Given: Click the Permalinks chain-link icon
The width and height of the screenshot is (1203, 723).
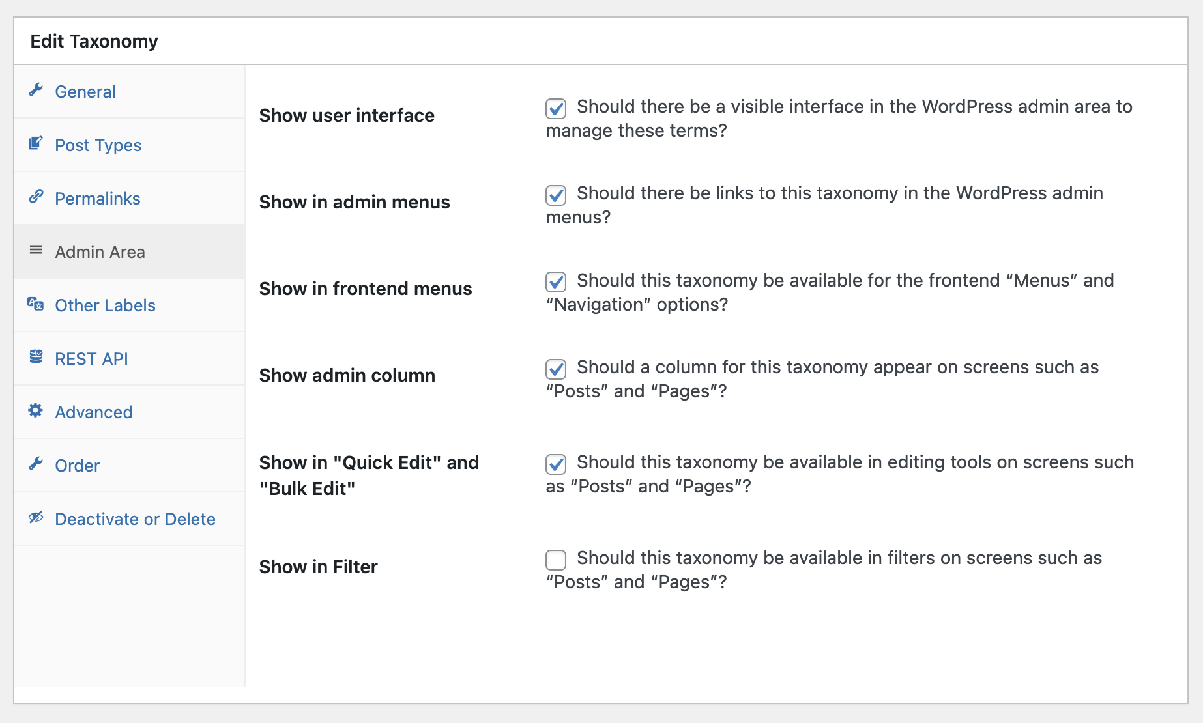Looking at the screenshot, I should click(x=36, y=197).
